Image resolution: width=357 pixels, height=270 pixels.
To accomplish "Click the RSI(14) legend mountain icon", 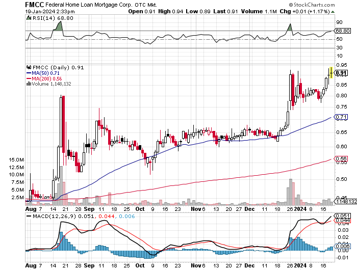I will click(x=29, y=18).
